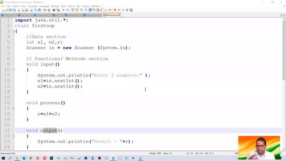Open the Language menu

click(44, 6)
